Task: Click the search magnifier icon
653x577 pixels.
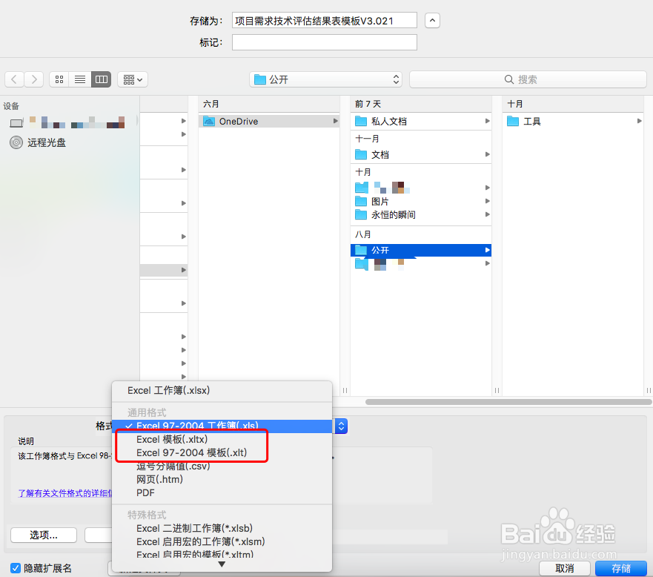Action: tap(509, 79)
